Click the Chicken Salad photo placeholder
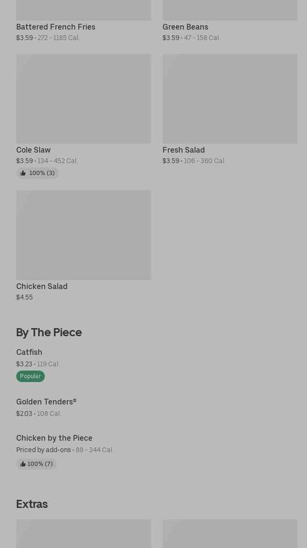 83,235
